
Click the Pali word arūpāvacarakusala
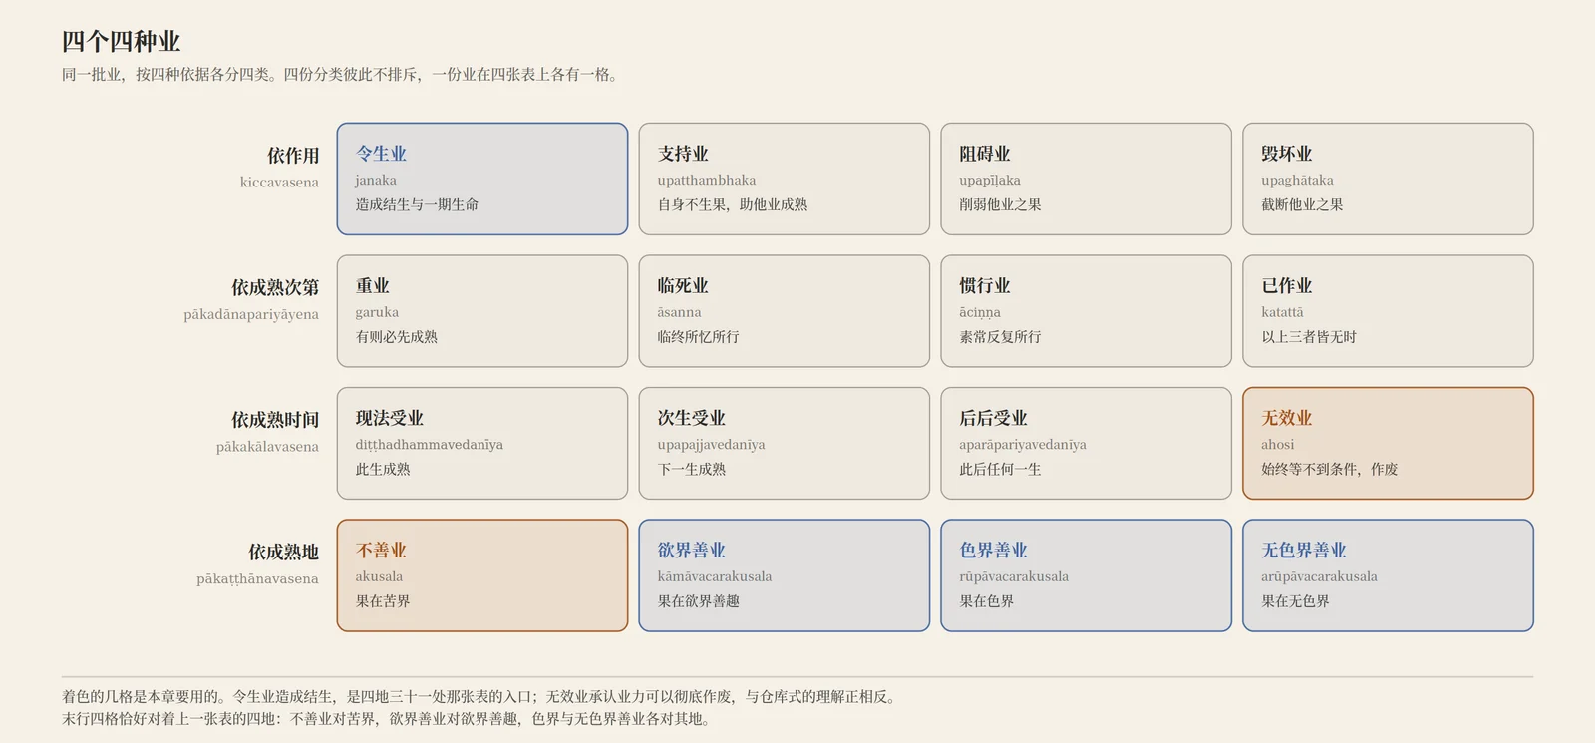pyautogui.click(x=1319, y=576)
